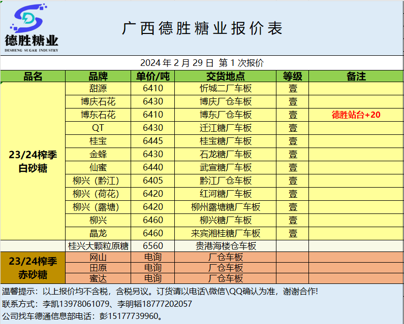
Task: Select the 品名 column header
Action: pyautogui.click(x=33, y=77)
